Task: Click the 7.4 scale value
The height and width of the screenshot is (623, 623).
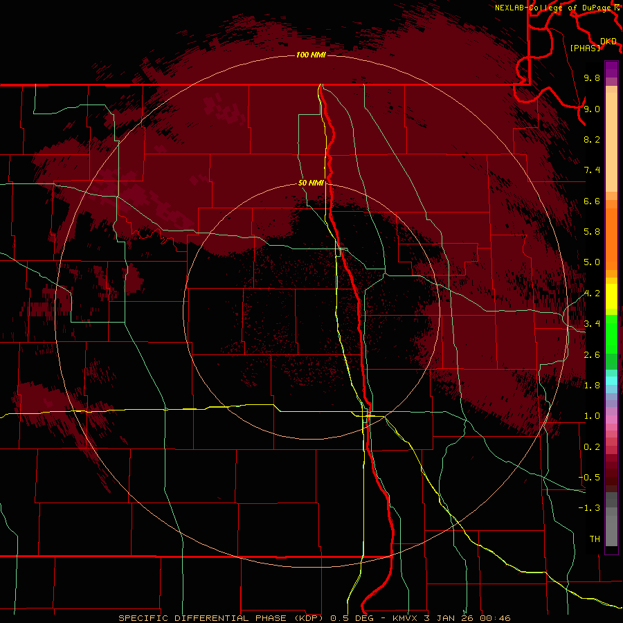Action: [x=592, y=170]
